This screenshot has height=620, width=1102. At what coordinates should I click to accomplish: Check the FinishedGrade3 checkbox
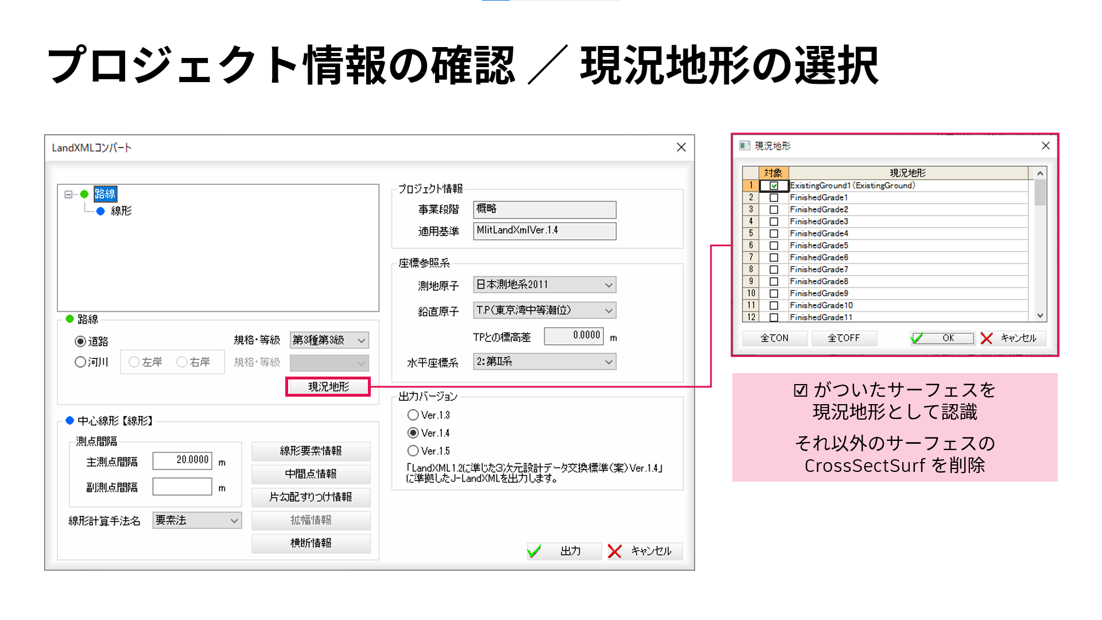774,222
